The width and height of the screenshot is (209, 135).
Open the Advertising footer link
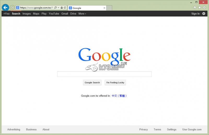[14, 130]
